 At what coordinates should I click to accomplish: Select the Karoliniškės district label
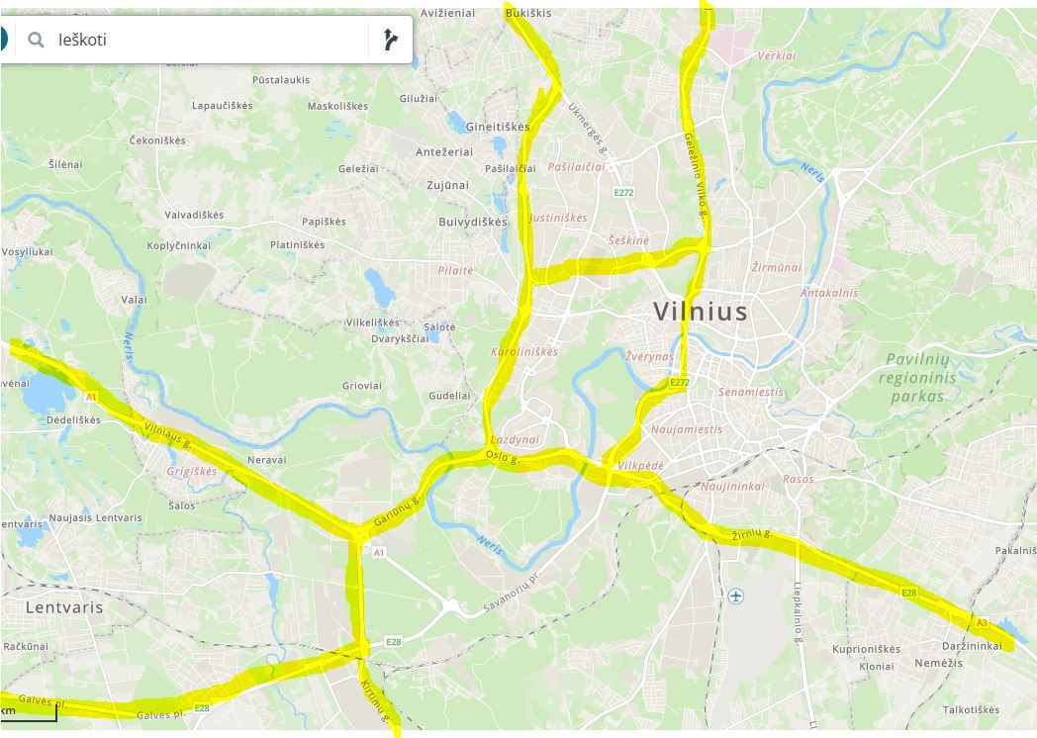[x=523, y=352]
